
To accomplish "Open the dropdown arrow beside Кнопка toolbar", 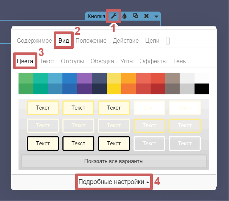I will click(x=156, y=16).
